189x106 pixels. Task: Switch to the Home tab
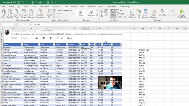tap(11, 6)
